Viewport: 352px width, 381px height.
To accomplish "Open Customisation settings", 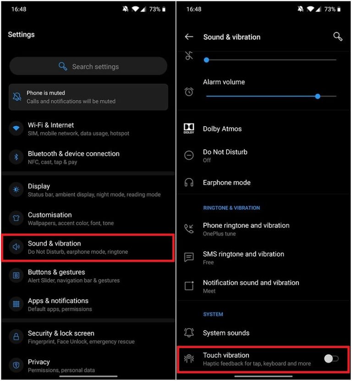I will [88, 219].
